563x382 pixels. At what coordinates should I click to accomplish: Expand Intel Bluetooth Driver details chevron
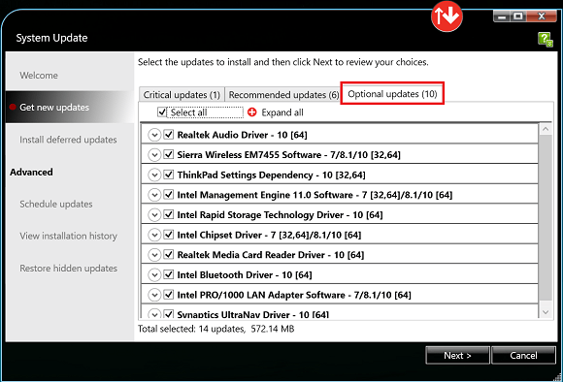(154, 275)
